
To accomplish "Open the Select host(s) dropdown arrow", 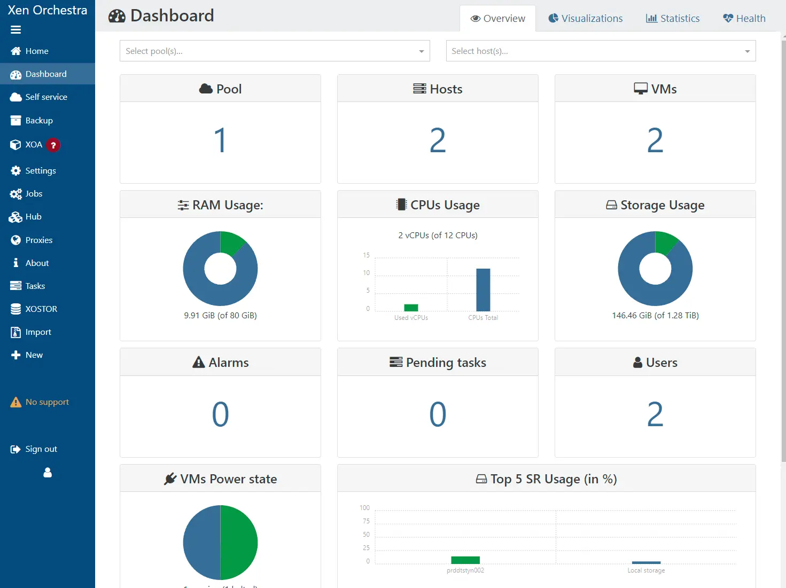I will coord(747,51).
